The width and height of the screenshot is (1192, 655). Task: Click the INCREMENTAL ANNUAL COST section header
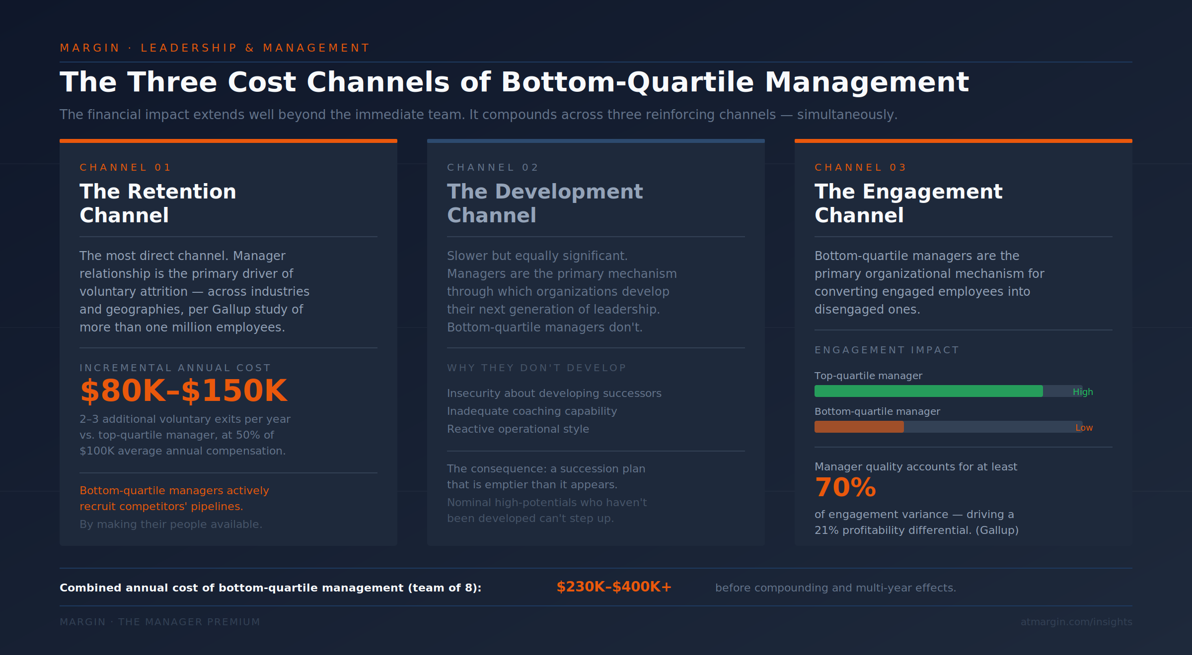[x=175, y=368]
